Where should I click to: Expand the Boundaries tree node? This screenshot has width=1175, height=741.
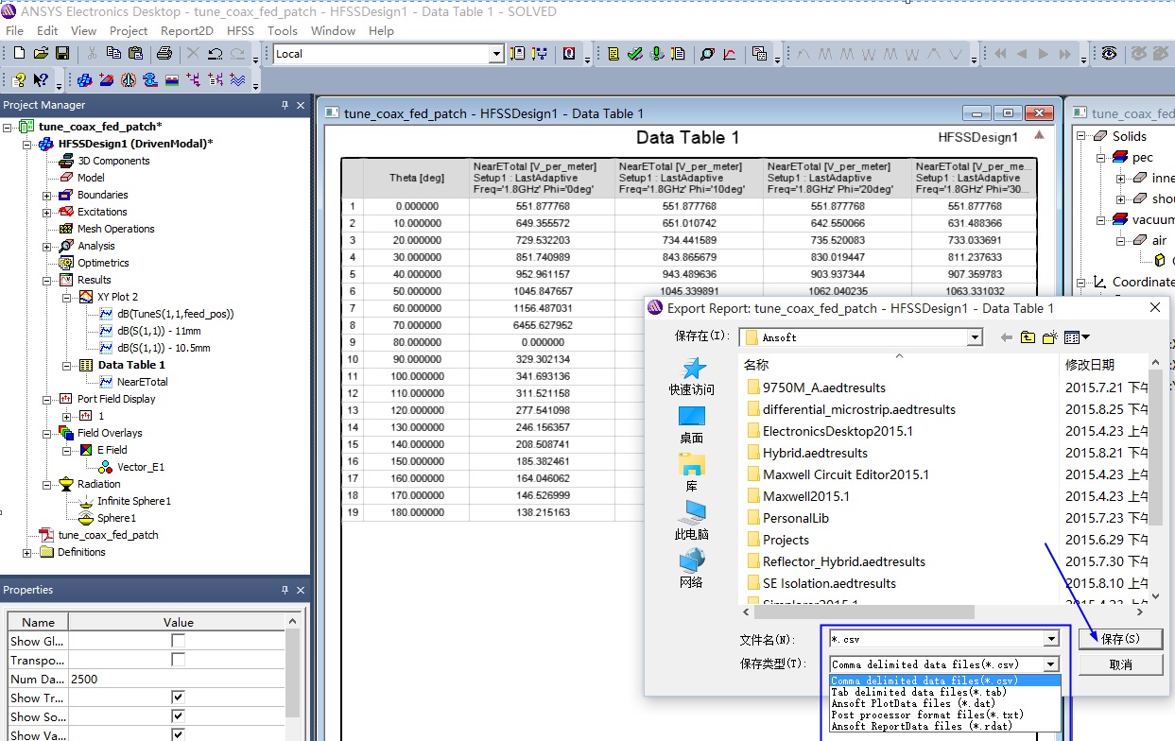tap(47, 195)
